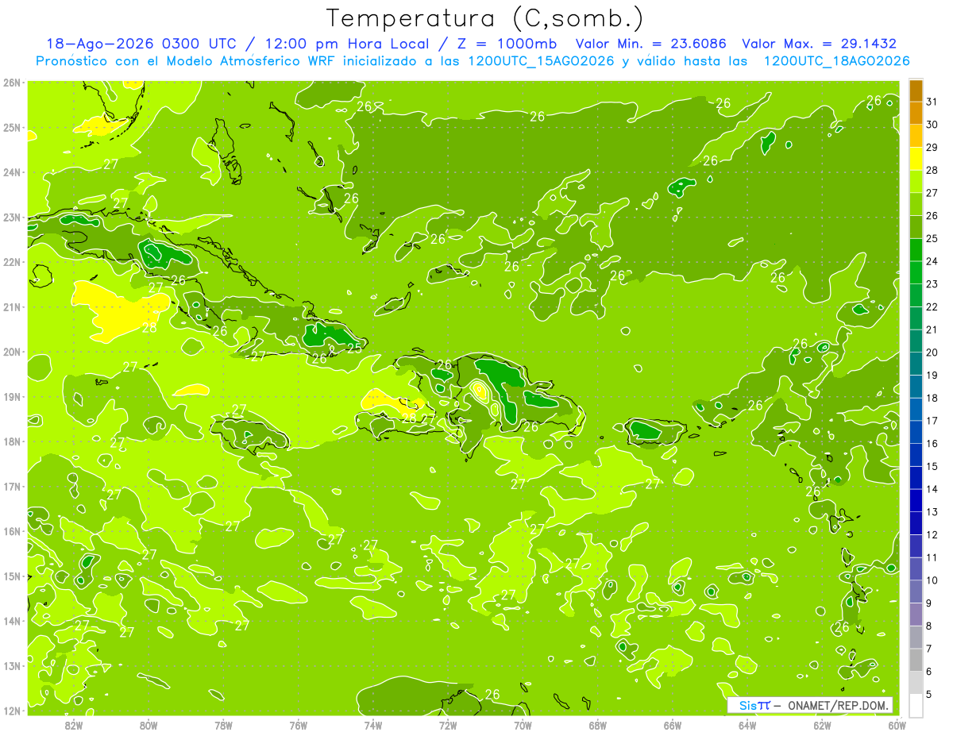Click the '78W' longitude axis label
Image resolution: width=953 pixels, height=736 pixels.
pos(223,725)
